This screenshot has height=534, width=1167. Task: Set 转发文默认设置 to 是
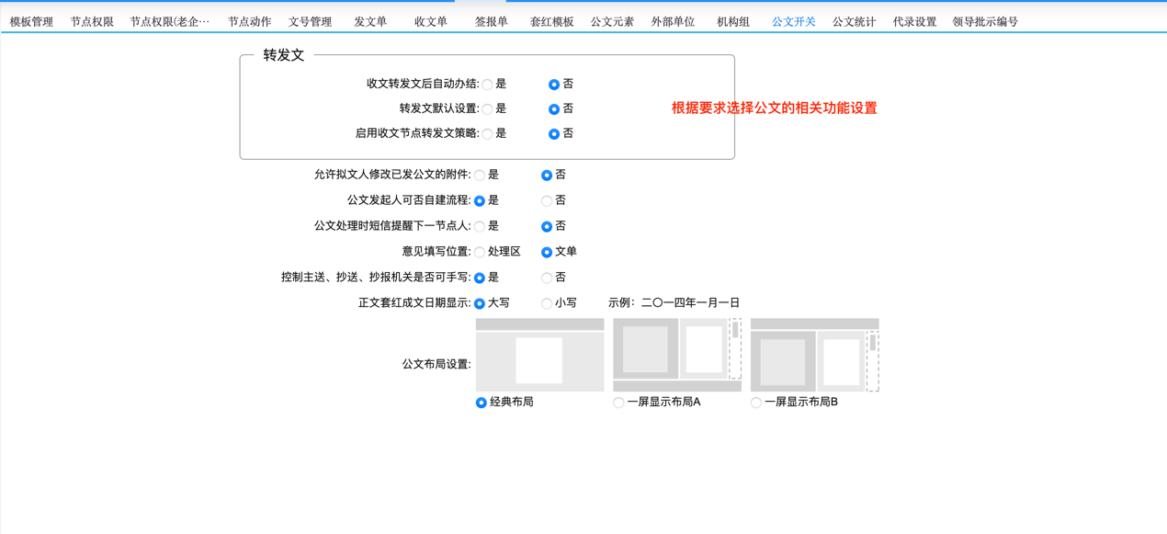487,108
